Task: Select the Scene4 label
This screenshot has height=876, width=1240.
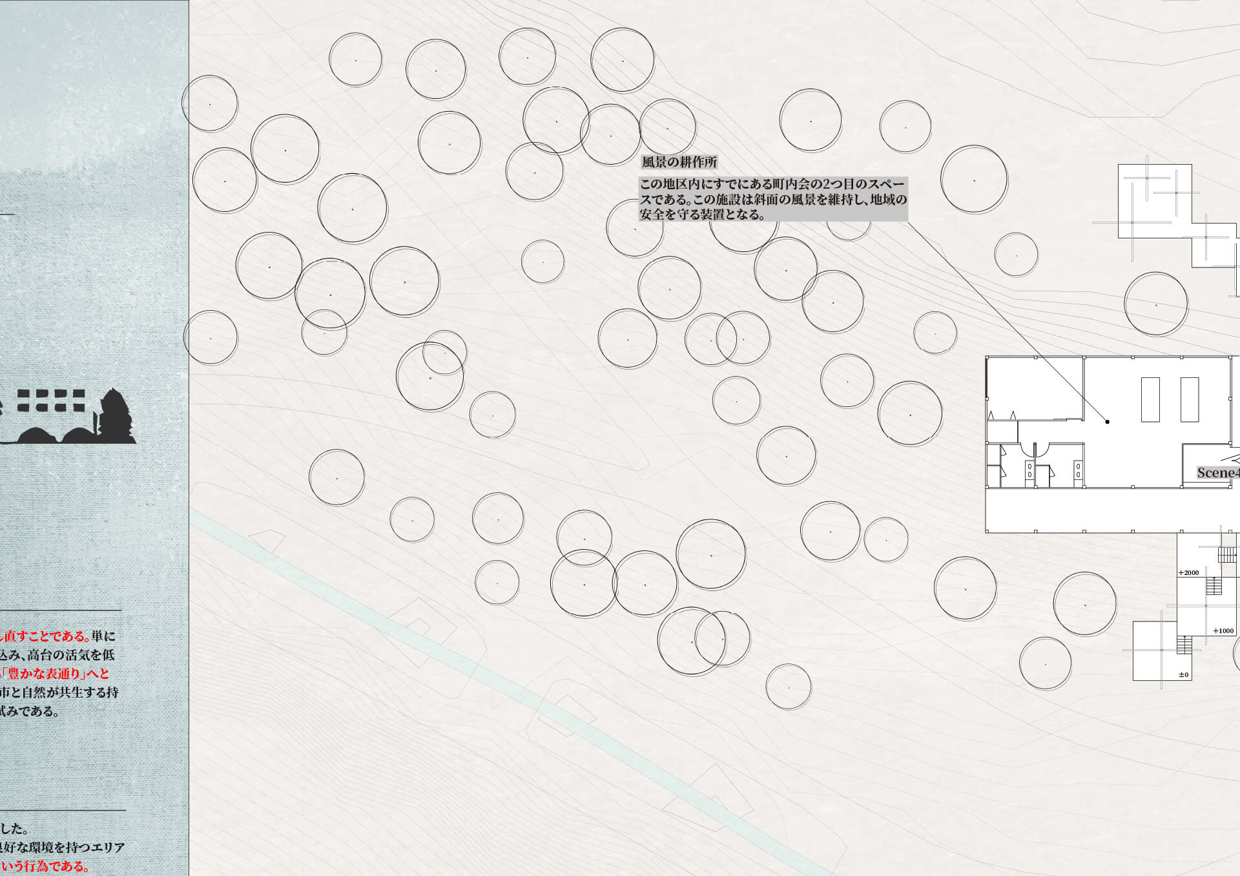Action: (1217, 473)
